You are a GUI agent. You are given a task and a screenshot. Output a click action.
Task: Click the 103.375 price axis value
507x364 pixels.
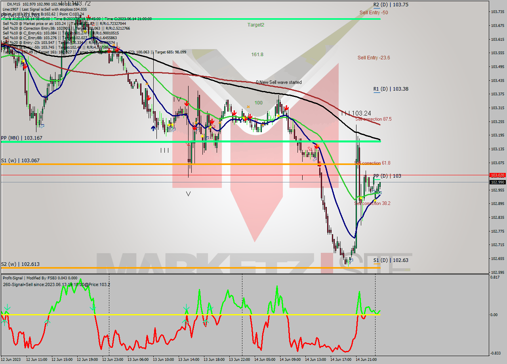[x=497, y=94]
